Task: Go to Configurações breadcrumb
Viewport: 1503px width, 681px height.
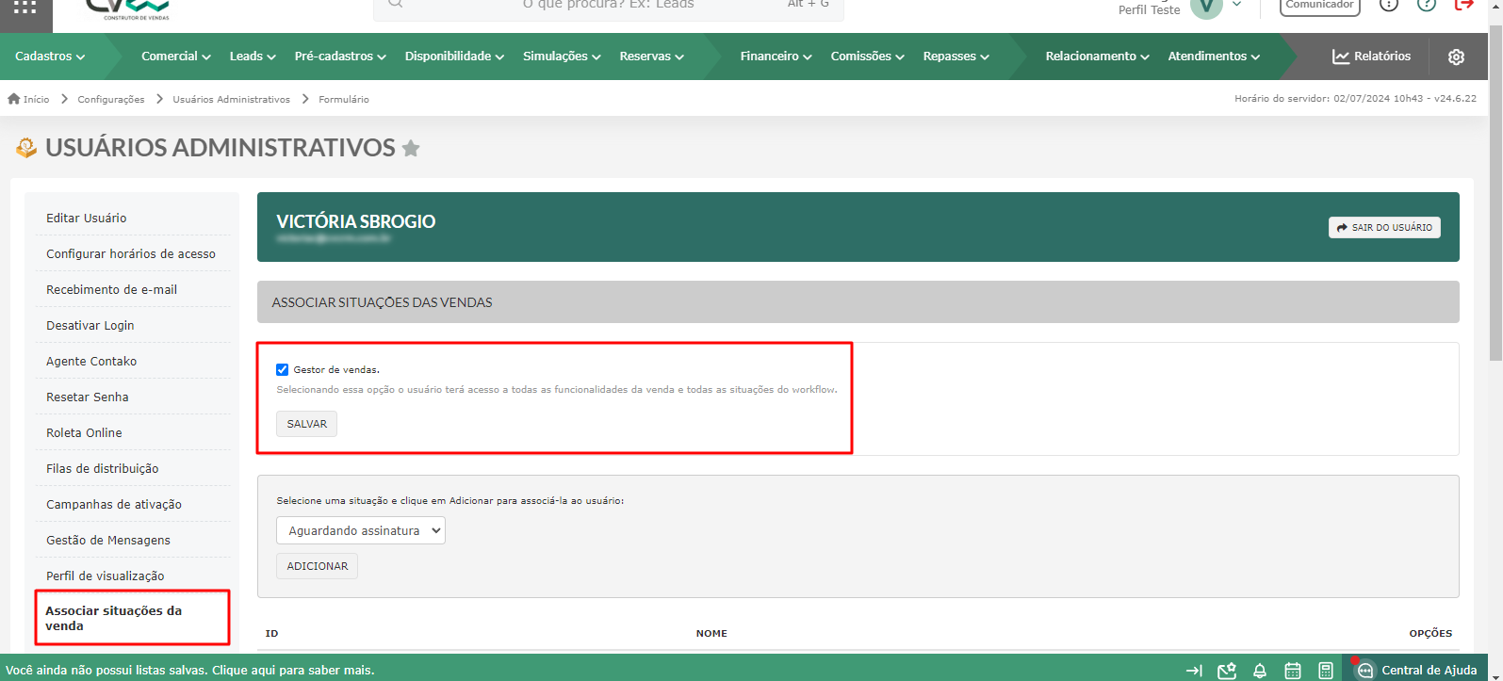Action: coord(111,99)
